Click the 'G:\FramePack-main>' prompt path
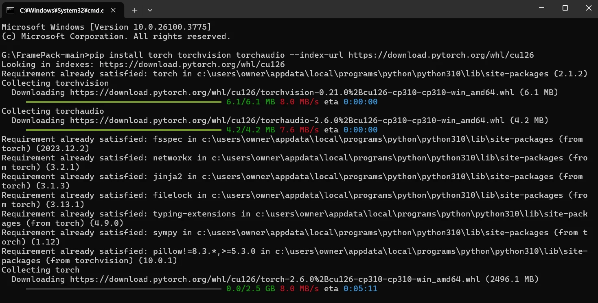Viewport: 598px width, 303px height. pyautogui.click(x=46, y=55)
